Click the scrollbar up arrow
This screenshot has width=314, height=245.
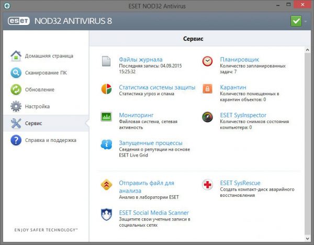click(x=308, y=50)
